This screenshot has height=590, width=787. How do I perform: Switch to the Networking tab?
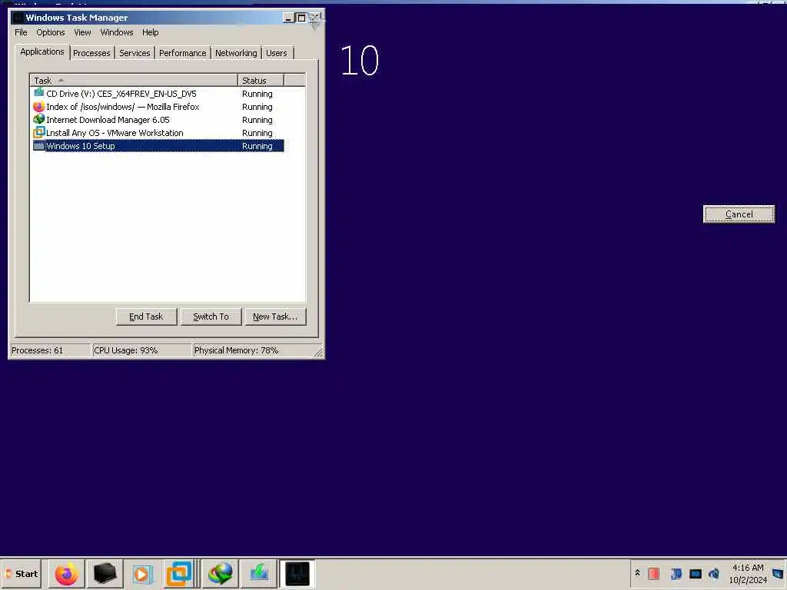click(236, 53)
